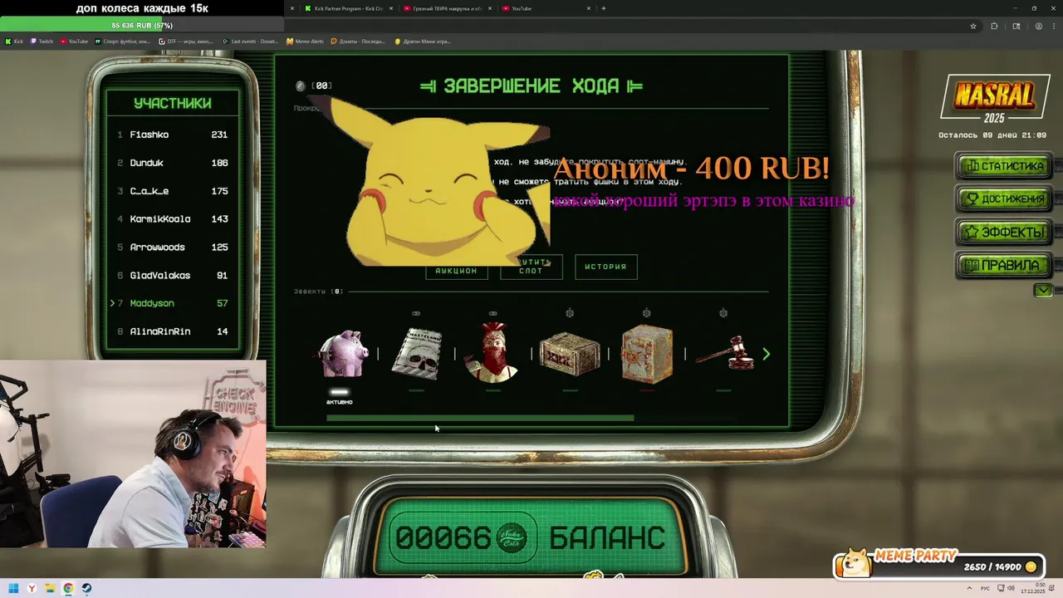1063x598 pixels.
Task: Bookmark this page with star icon
Action: (x=973, y=26)
